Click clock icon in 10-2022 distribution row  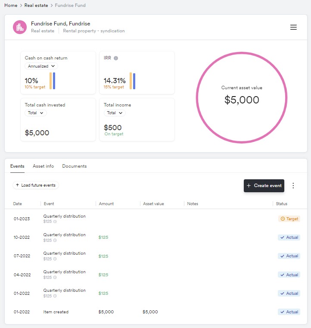pyautogui.click(x=55, y=241)
